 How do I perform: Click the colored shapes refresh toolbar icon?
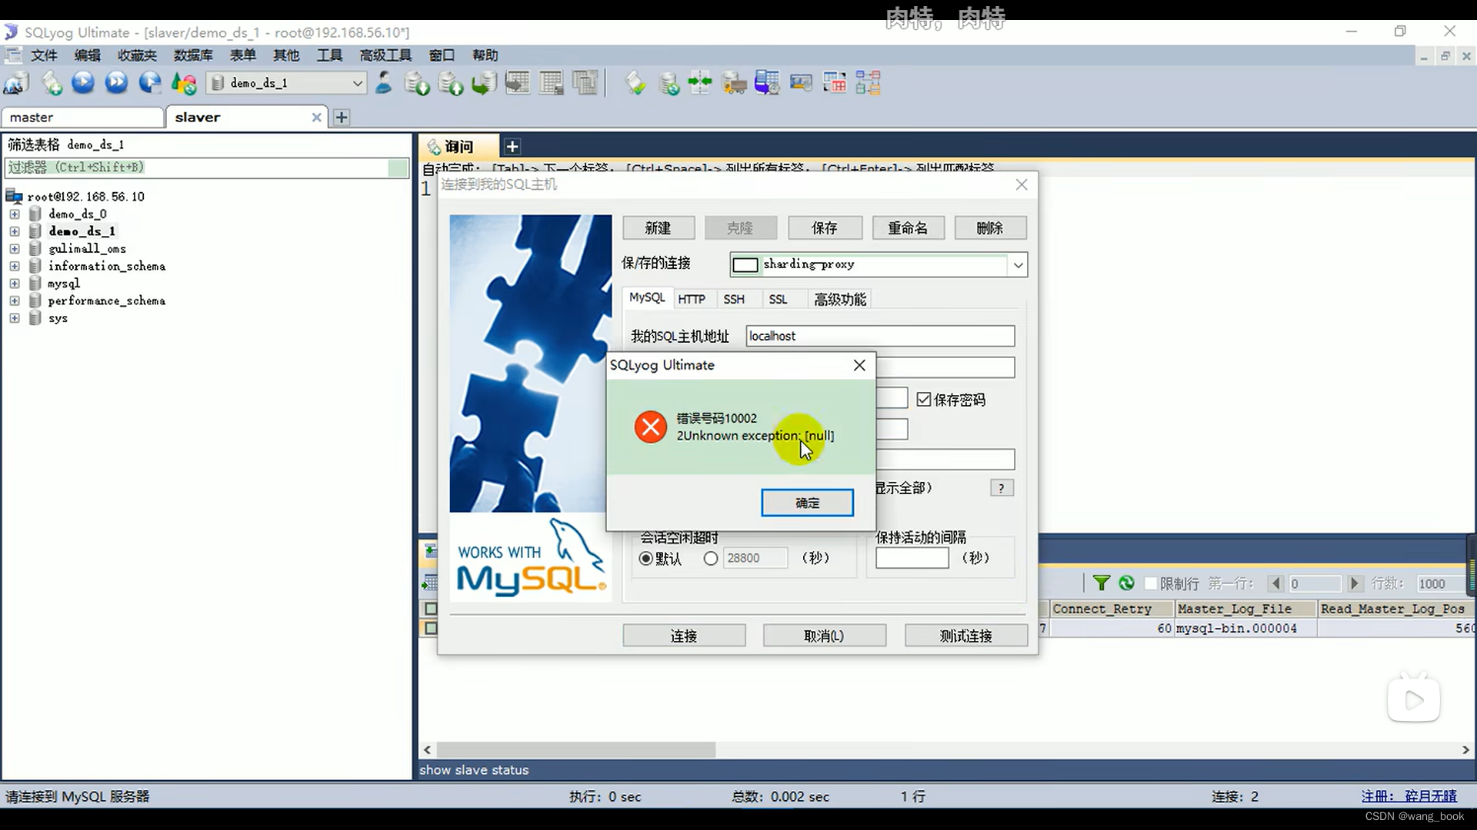(x=184, y=83)
